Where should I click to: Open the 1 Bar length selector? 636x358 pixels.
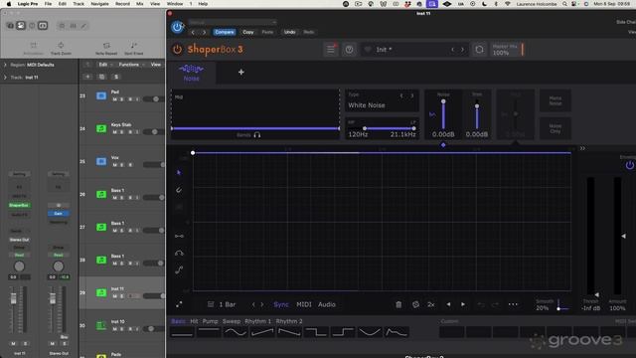point(222,304)
